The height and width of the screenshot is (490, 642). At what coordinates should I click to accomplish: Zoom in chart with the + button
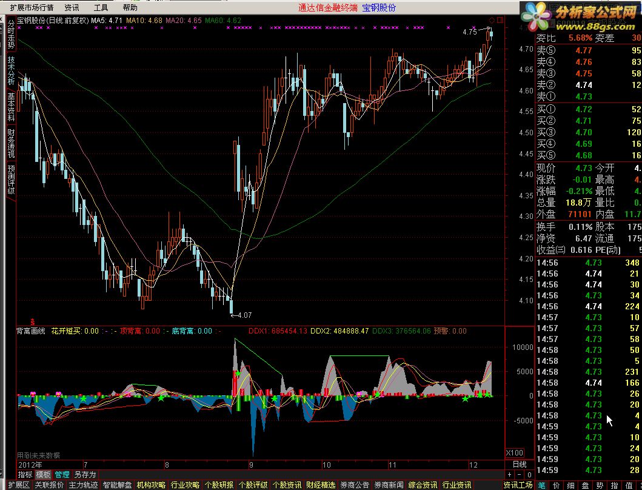point(509,474)
